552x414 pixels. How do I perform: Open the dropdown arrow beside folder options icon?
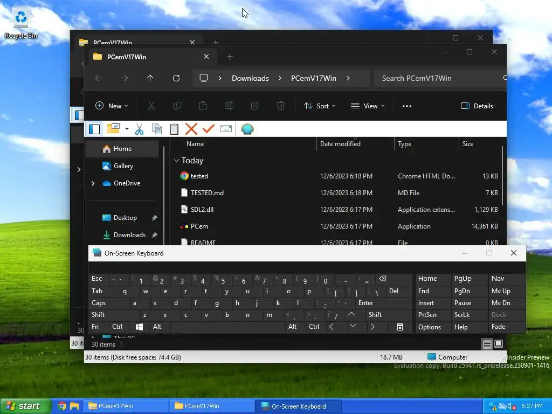[x=127, y=129]
